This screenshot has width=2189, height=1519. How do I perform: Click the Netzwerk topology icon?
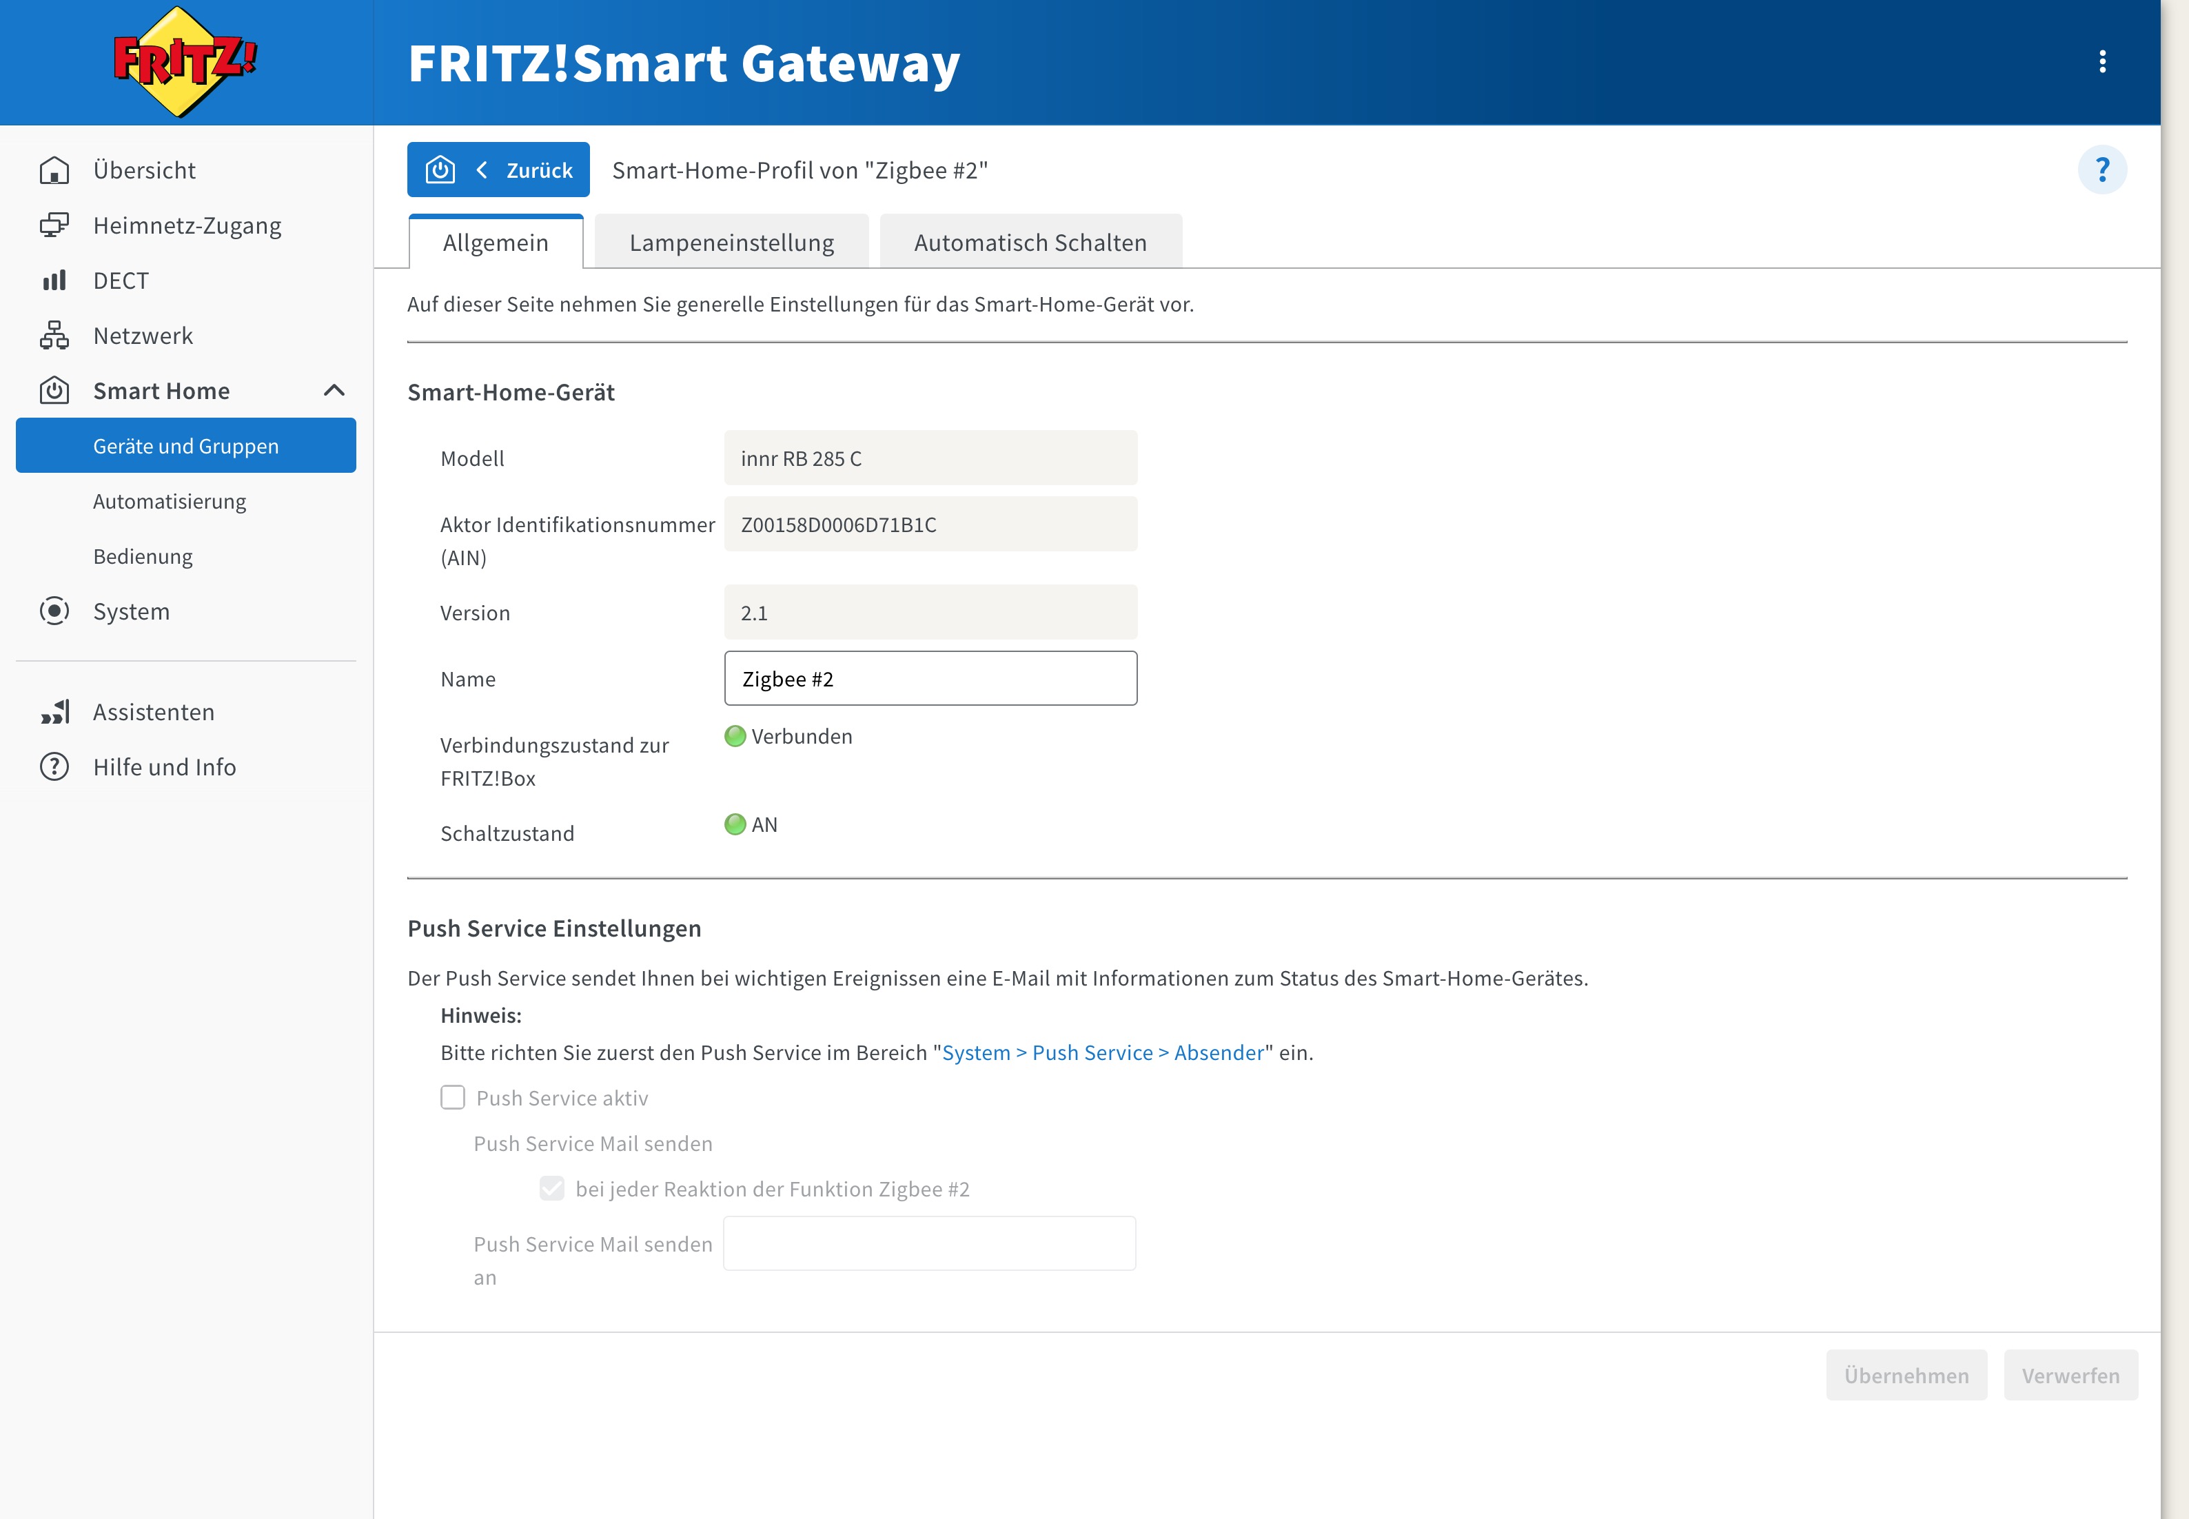(54, 336)
